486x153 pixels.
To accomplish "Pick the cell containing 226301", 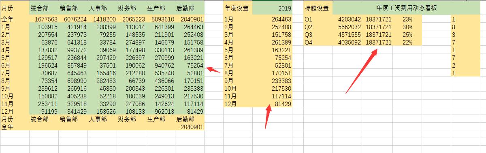I will click(161, 88).
